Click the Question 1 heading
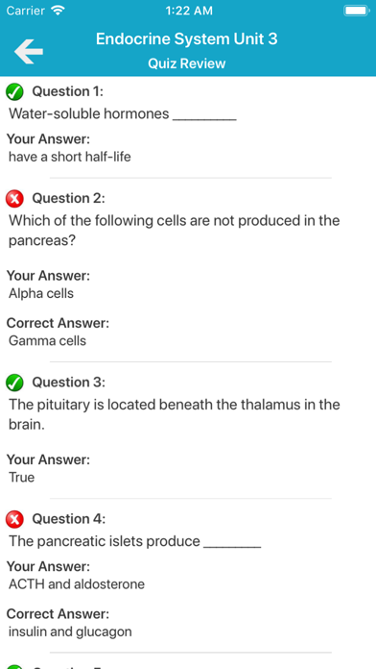 click(x=68, y=91)
